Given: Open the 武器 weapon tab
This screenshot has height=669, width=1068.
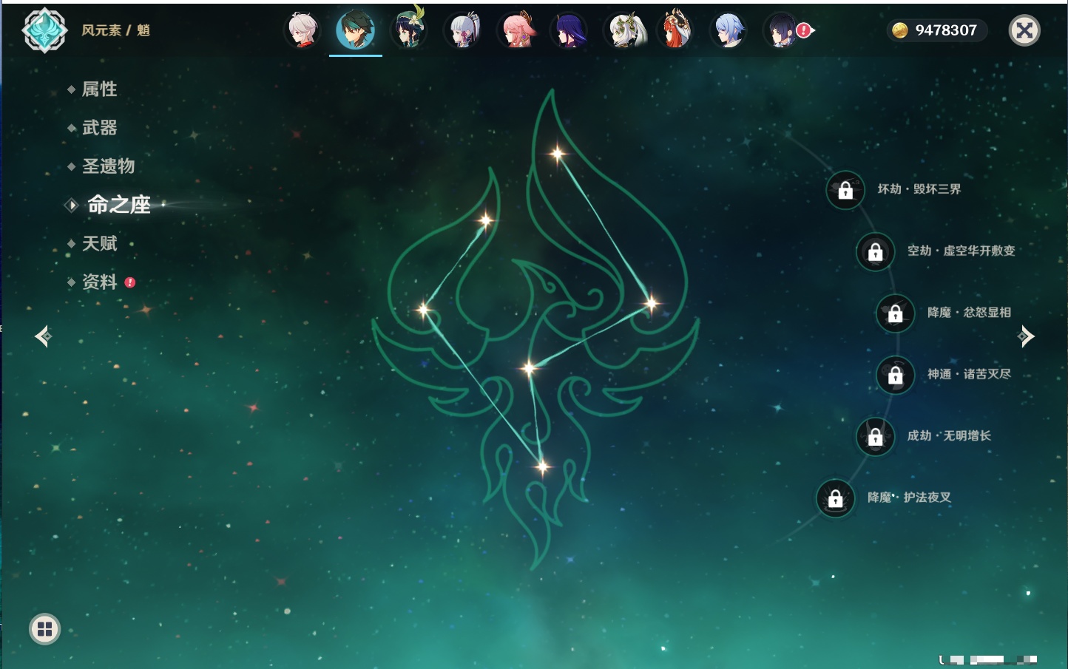Looking at the screenshot, I should (99, 128).
